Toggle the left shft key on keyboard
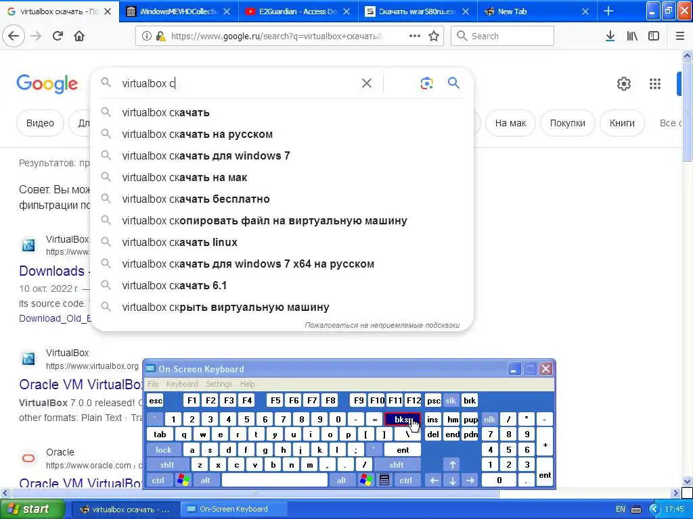 [x=167, y=465]
